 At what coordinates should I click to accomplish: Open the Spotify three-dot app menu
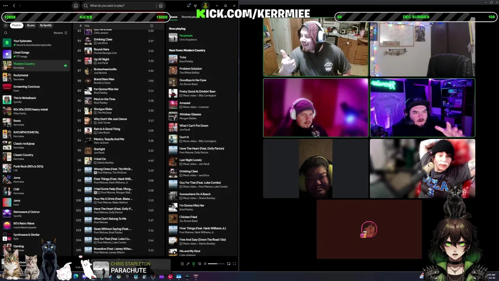click(x=5, y=5)
